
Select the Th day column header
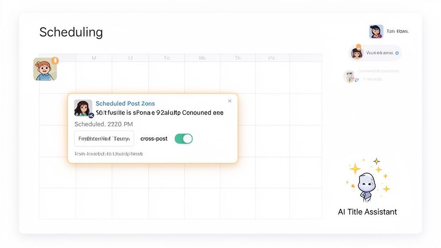click(x=237, y=58)
